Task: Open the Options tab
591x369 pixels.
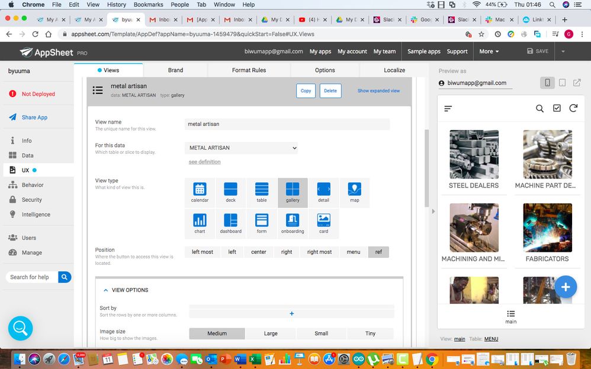Action: click(x=325, y=70)
